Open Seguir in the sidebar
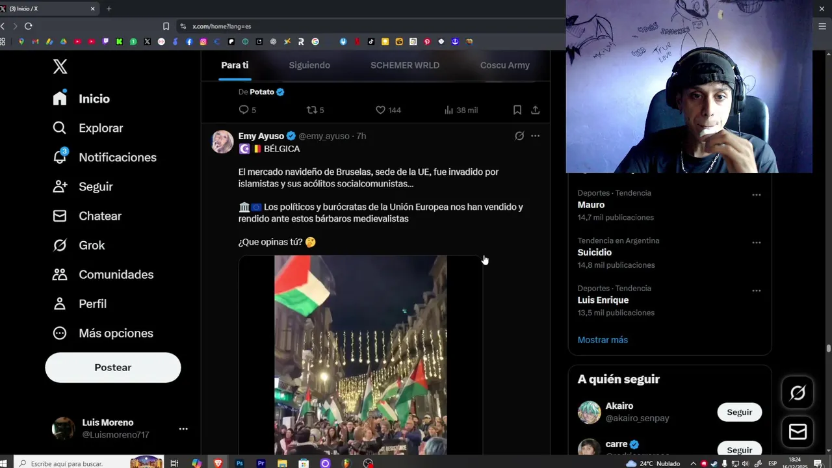 click(83, 187)
